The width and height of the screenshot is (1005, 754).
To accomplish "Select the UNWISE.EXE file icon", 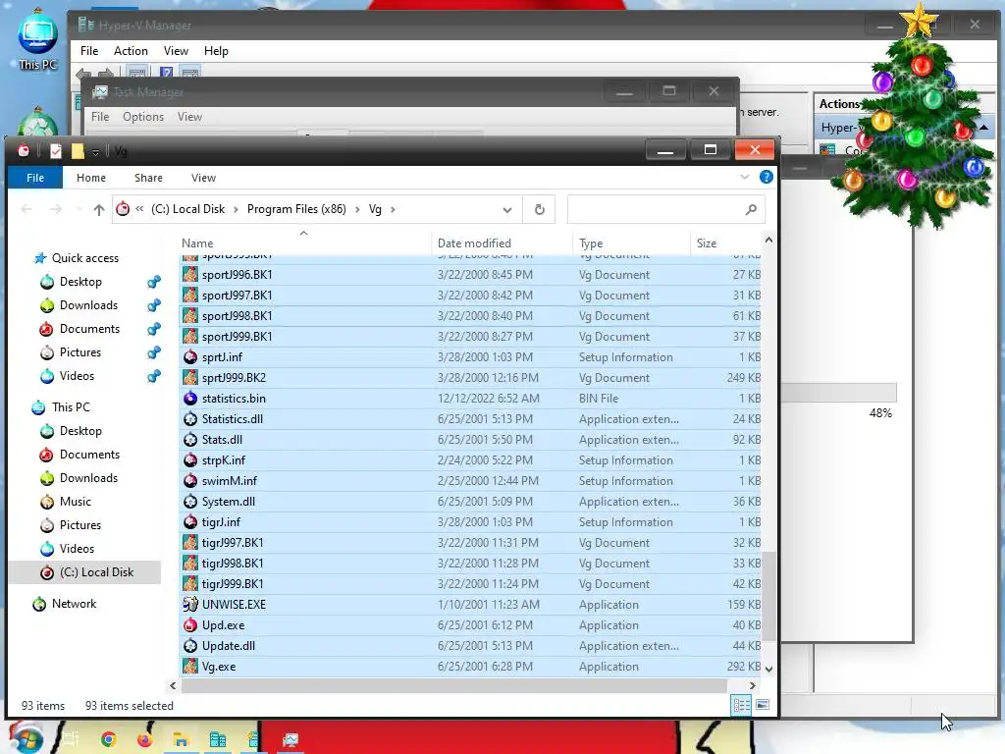I will 190,605.
